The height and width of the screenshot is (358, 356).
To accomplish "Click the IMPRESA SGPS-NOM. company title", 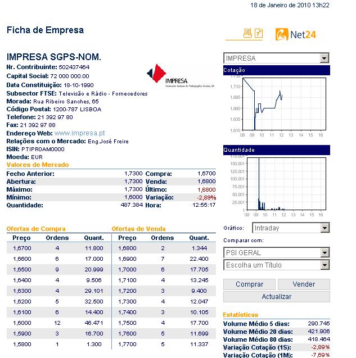I will 54,57.
